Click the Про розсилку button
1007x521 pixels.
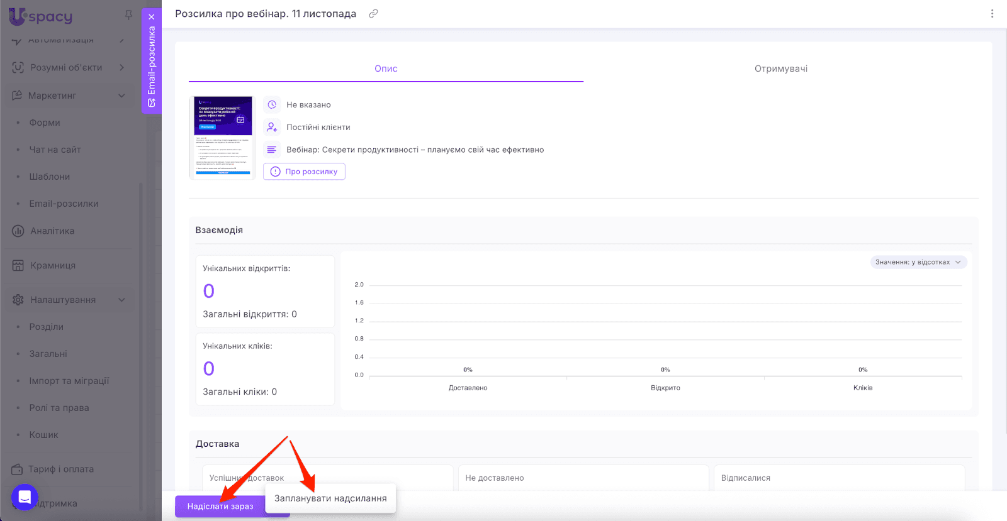pos(304,172)
